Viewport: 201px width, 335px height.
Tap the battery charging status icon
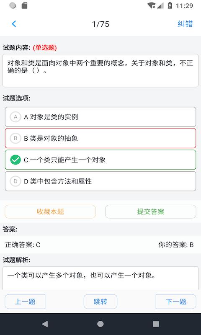click(x=170, y=5)
